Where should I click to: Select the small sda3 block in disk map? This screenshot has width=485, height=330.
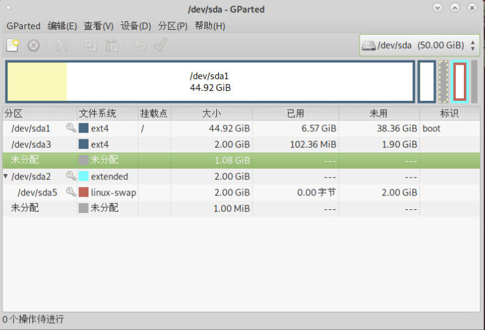[x=427, y=82]
